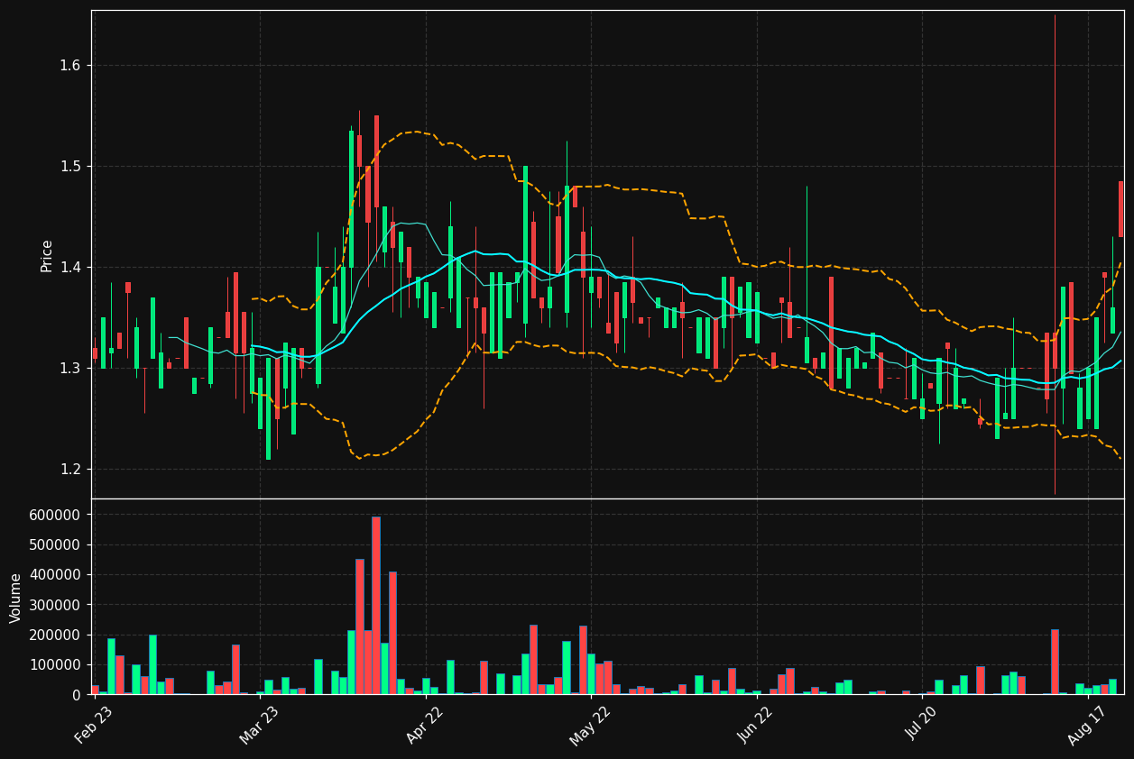
Task: Click the last red candlestick near 1.48
Action: [1121, 209]
